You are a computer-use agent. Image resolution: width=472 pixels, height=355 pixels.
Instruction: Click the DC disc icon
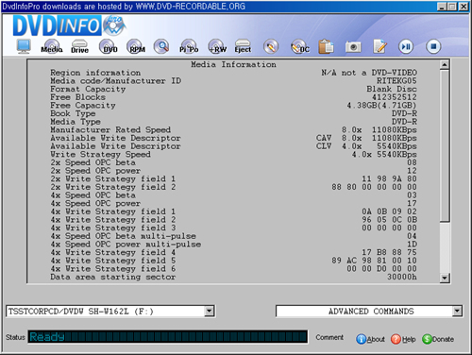(x=299, y=46)
